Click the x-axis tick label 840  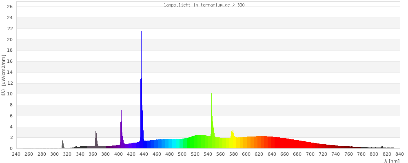[400, 154]
